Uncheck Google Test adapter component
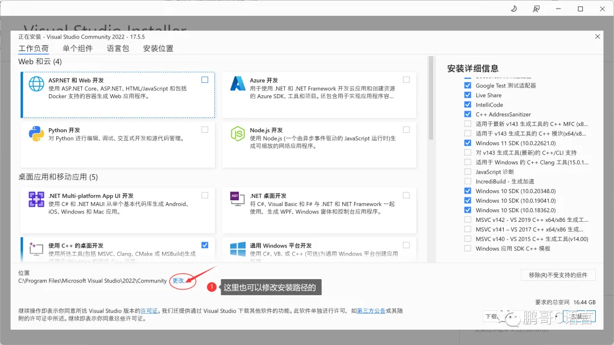Image resolution: width=614 pixels, height=345 pixels. coord(467,85)
